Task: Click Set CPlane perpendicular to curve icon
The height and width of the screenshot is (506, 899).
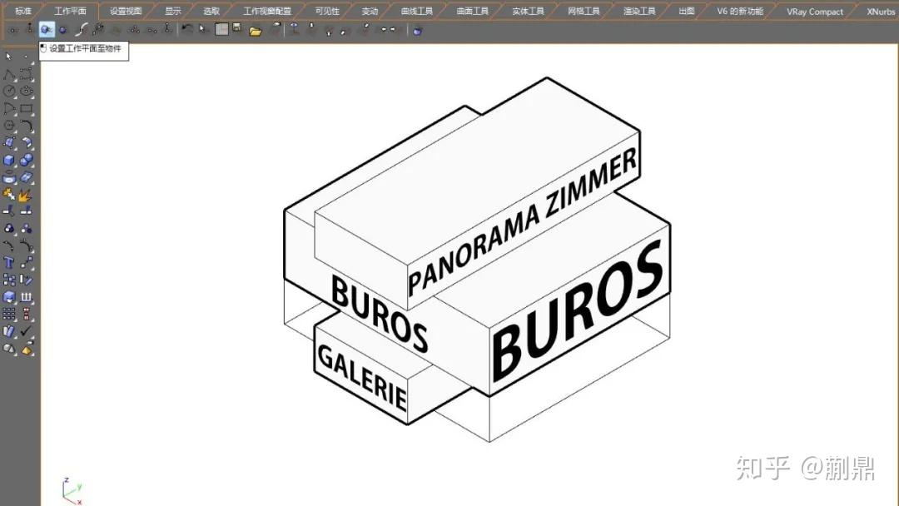Action: click(82, 30)
